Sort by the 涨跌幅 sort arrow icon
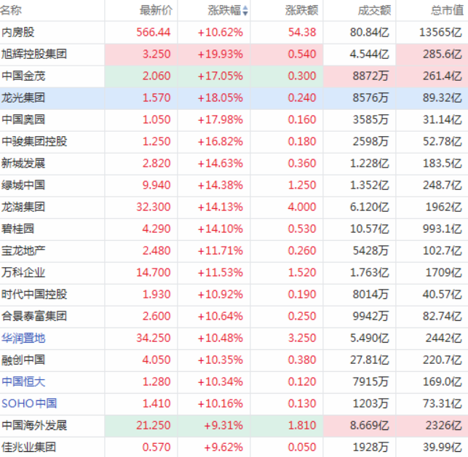 pos(245,11)
